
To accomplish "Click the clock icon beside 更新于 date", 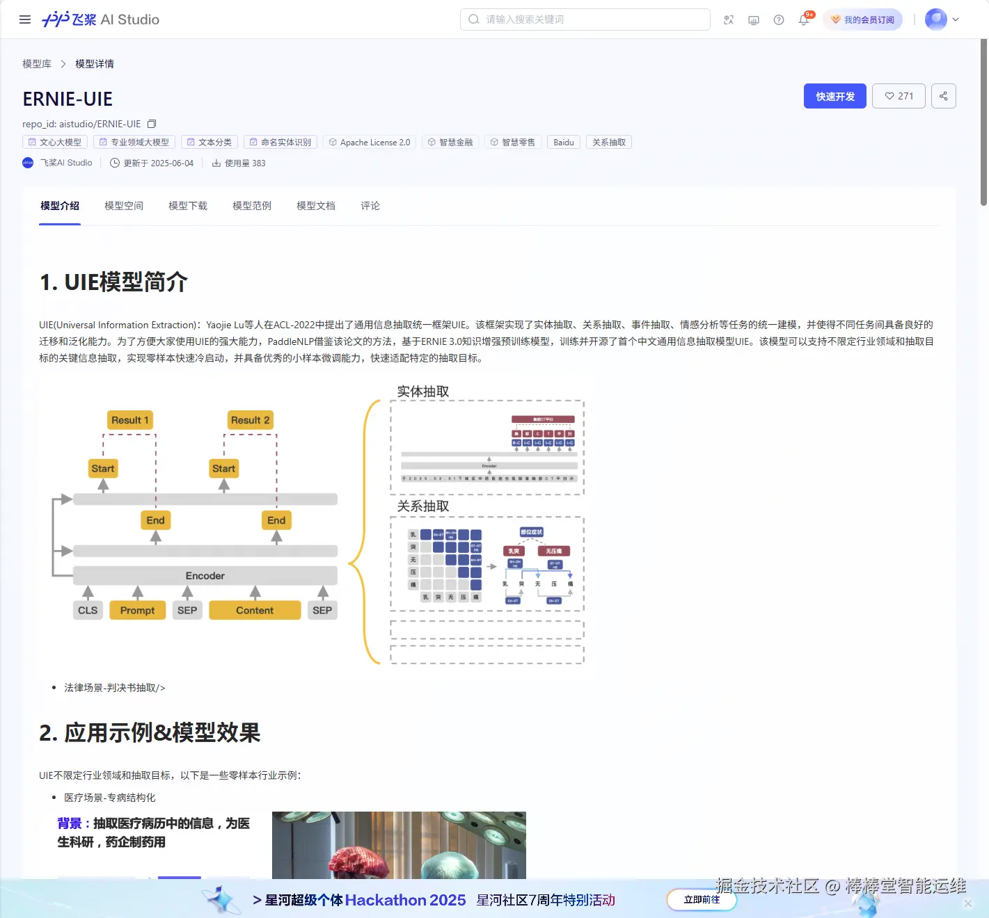I will 115,163.
